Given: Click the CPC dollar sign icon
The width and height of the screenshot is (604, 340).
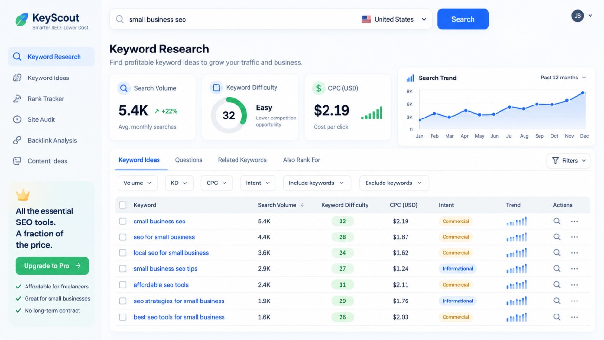Looking at the screenshot, I should 318,88.
